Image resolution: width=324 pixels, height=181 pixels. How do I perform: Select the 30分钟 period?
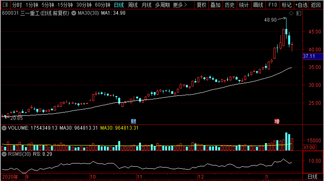coord(84,5)
